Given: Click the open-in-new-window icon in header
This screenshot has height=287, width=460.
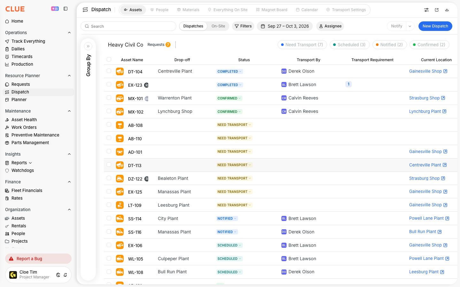Looking at the screenshot, I should pos(437,10).
